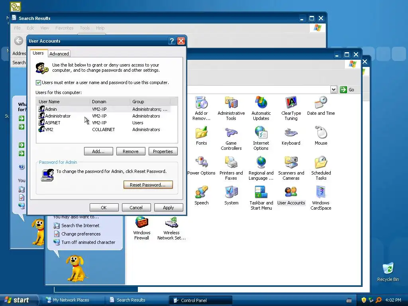408x306 pixels.
Task: Toggle 'Users must enter a user name' checkbox
Action: click(x=38, y=82)
